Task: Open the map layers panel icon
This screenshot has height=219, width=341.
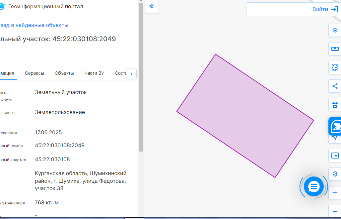Action: (x=335, y=30)
